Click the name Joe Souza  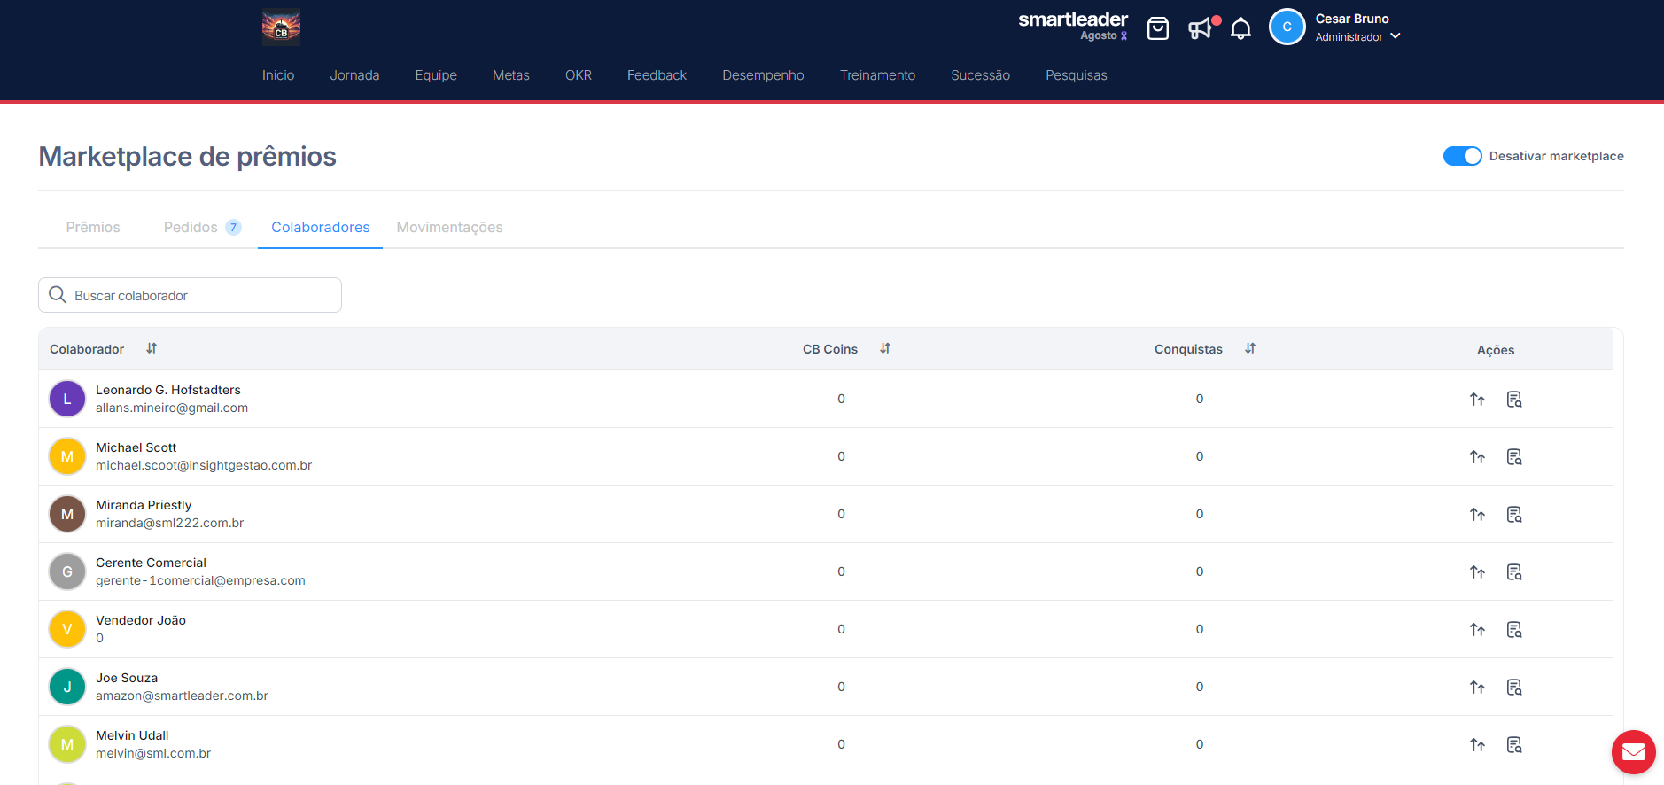[x=127, y=678]
